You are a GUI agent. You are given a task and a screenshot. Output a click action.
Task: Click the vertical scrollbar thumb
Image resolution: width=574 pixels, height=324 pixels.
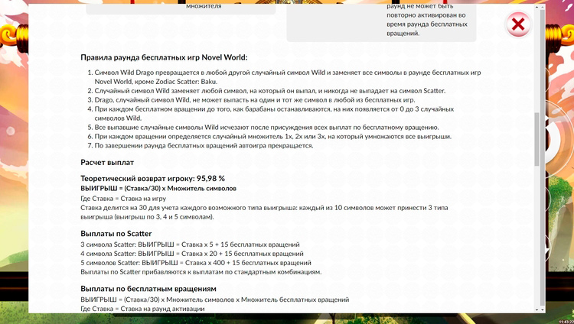point(536,139)
